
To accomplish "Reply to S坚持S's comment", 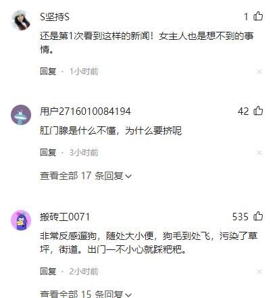I will (48, 72).
